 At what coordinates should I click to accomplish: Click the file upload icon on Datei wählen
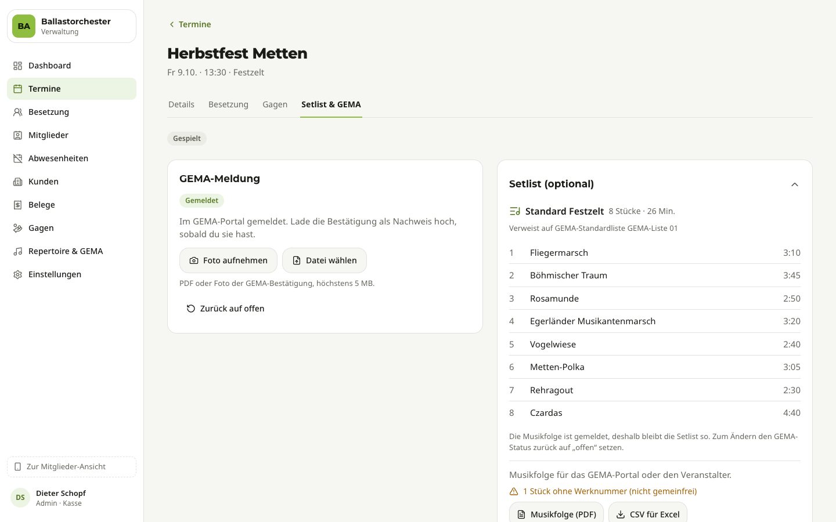297,260
